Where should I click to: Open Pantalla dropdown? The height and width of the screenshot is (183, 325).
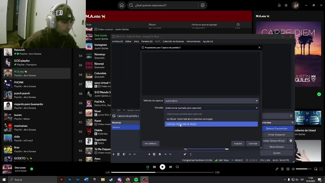tap(211, 108)
